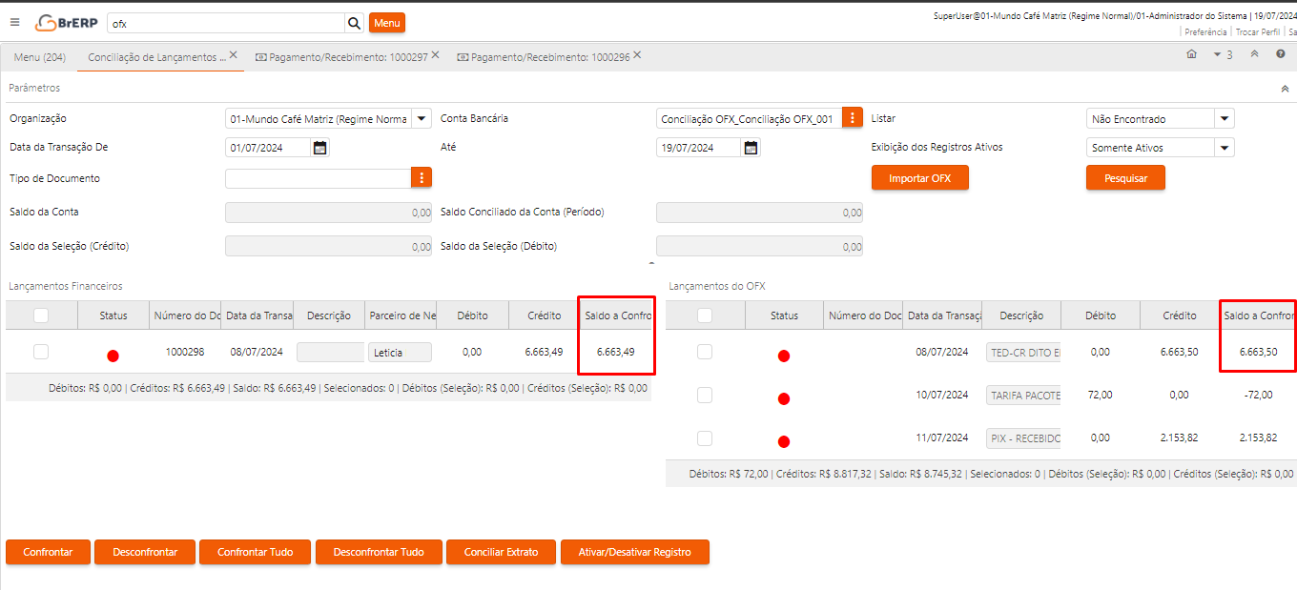
Task: Open calendar picker for Até date
Action: [751, 148]
